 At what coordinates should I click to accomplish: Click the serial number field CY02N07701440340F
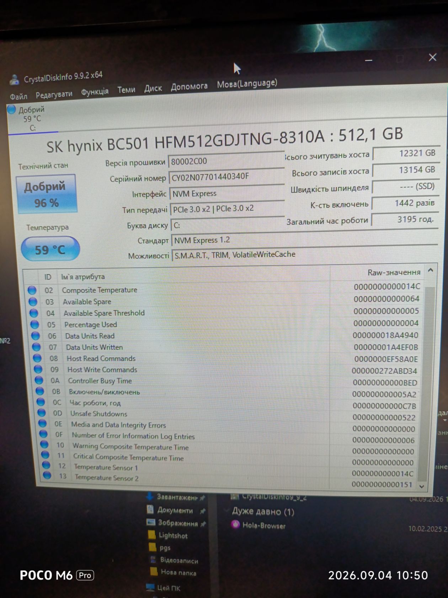(x=227, y=177)
